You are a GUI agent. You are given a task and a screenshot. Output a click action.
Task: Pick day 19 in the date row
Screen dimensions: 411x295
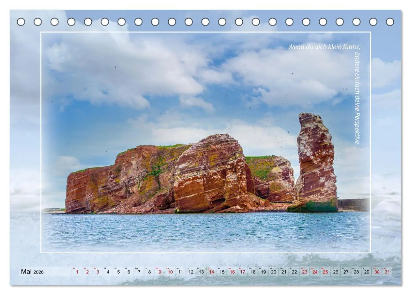click(x=263, y=272)
